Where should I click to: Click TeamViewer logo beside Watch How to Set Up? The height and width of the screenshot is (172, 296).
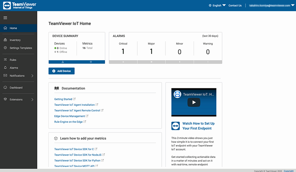click(175, 126)
